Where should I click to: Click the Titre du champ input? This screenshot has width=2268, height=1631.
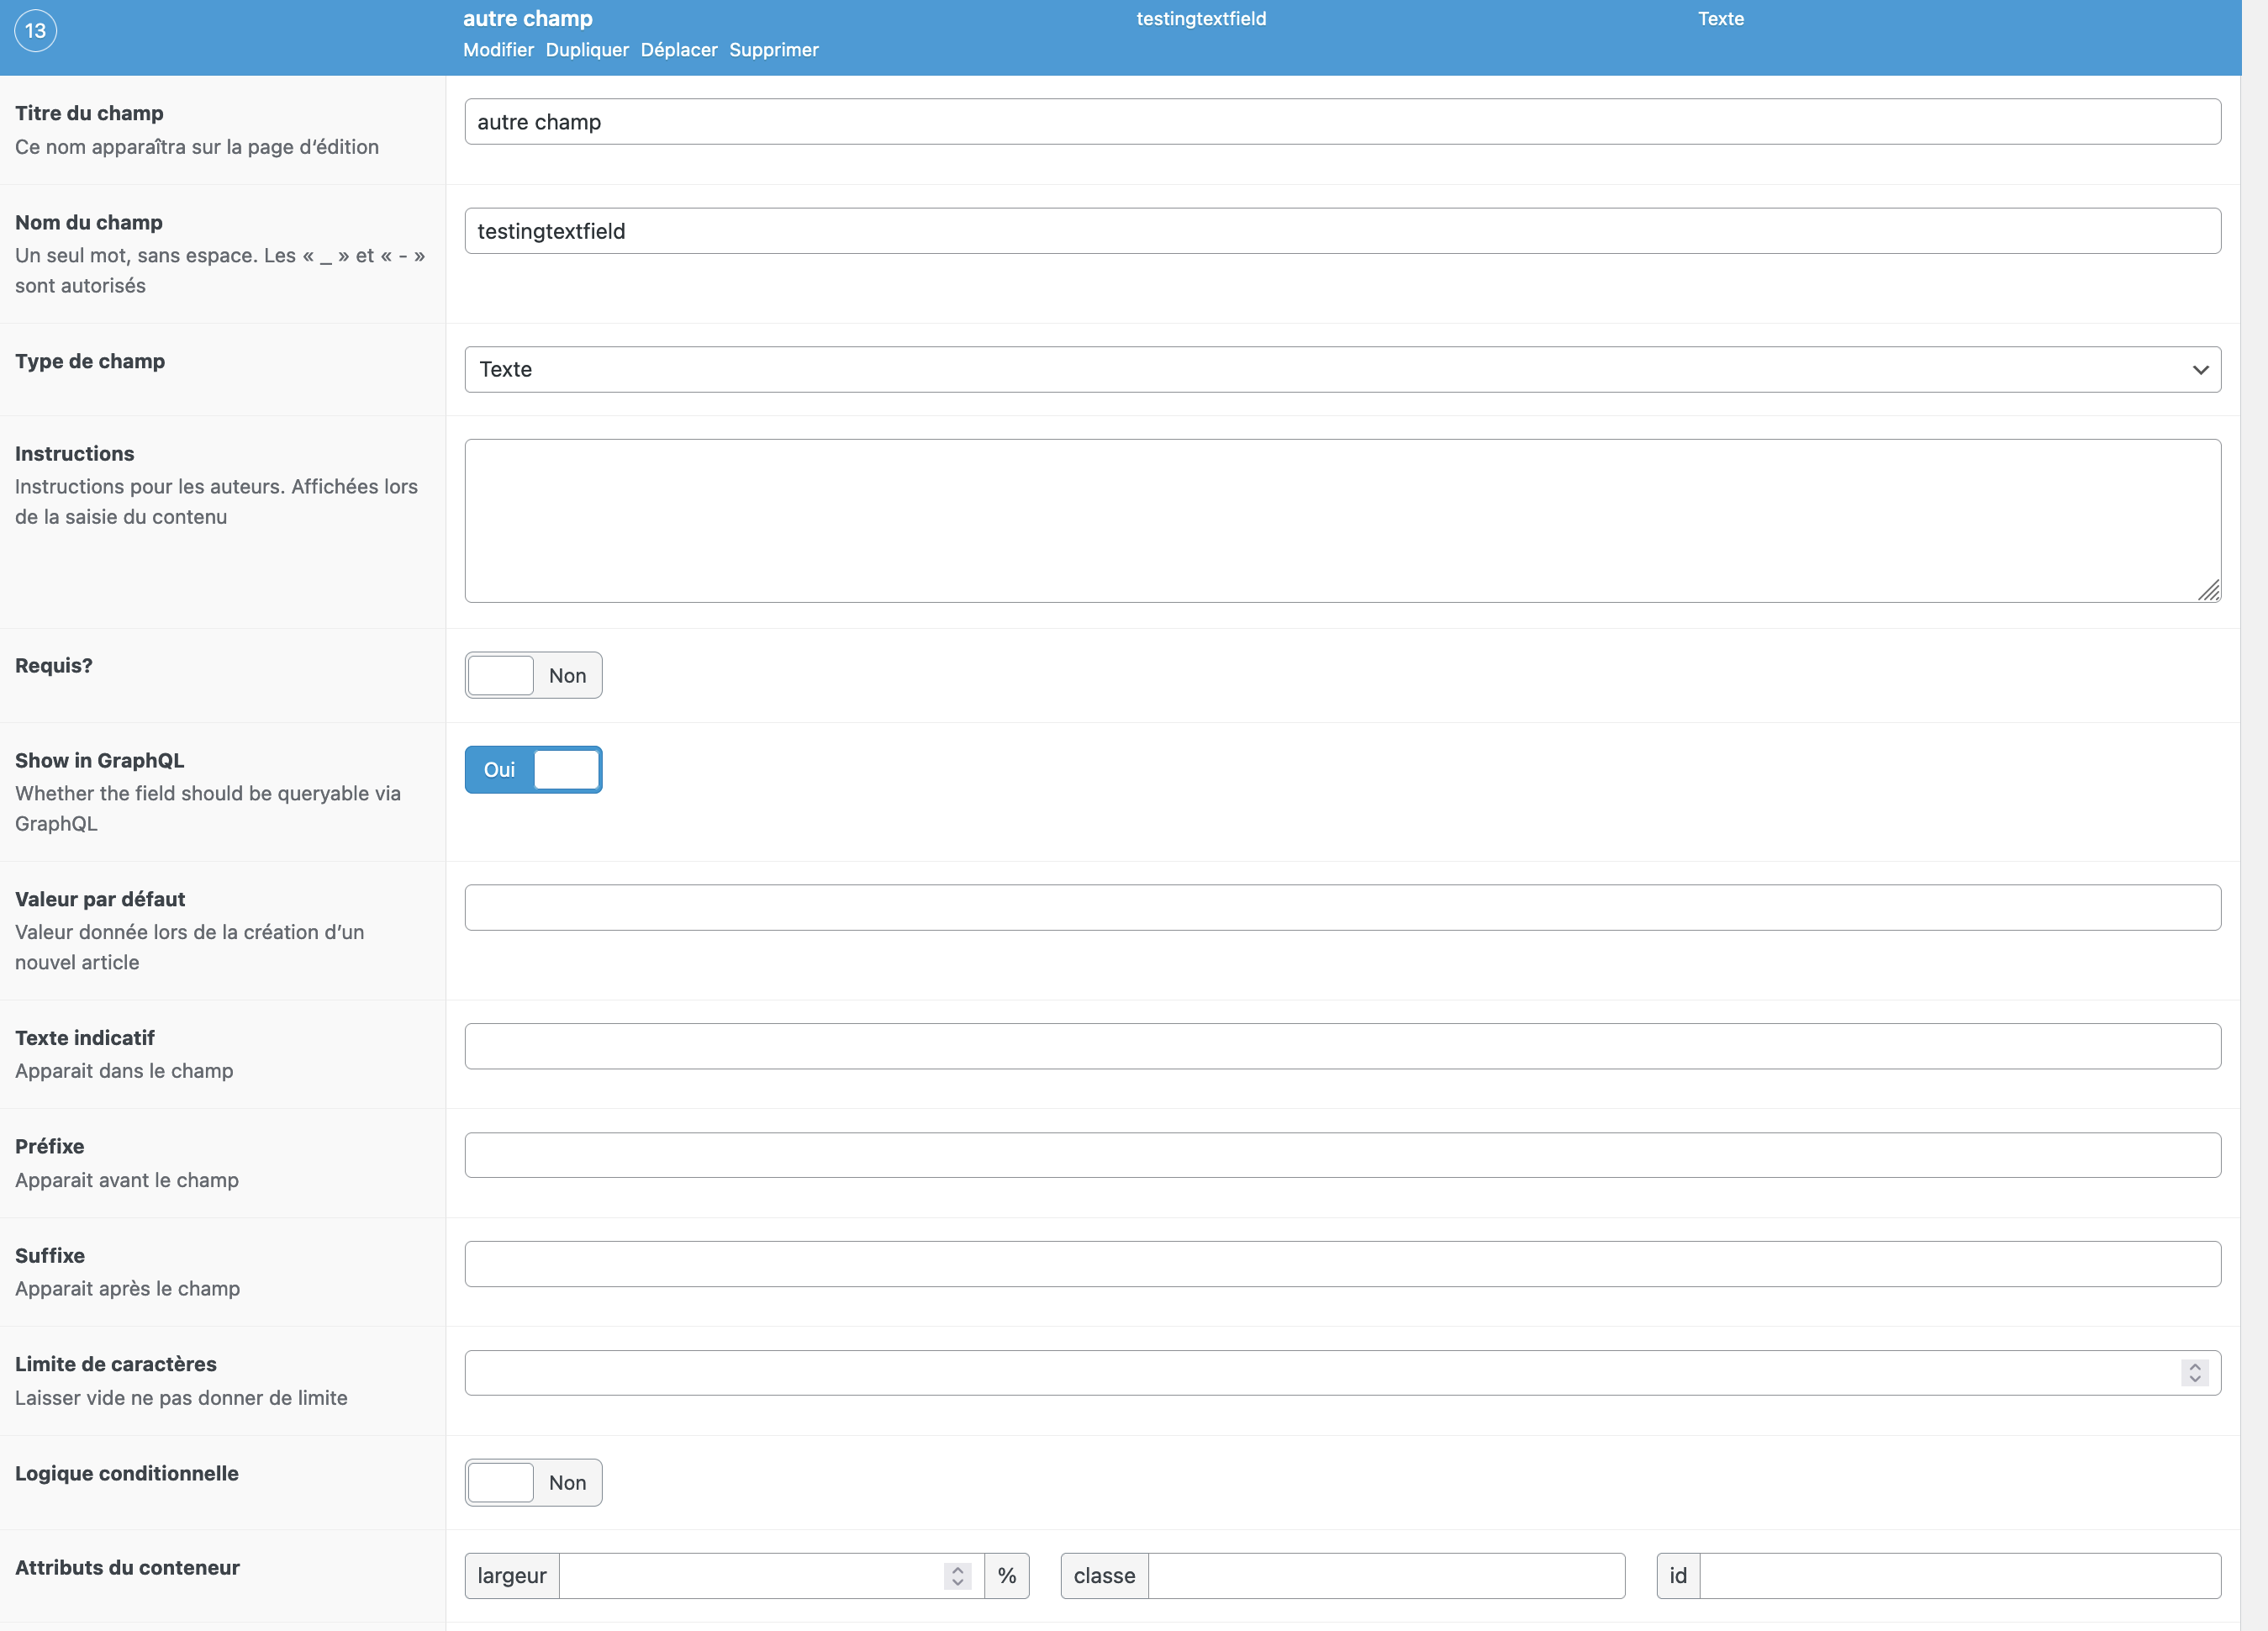point(1340,122)
